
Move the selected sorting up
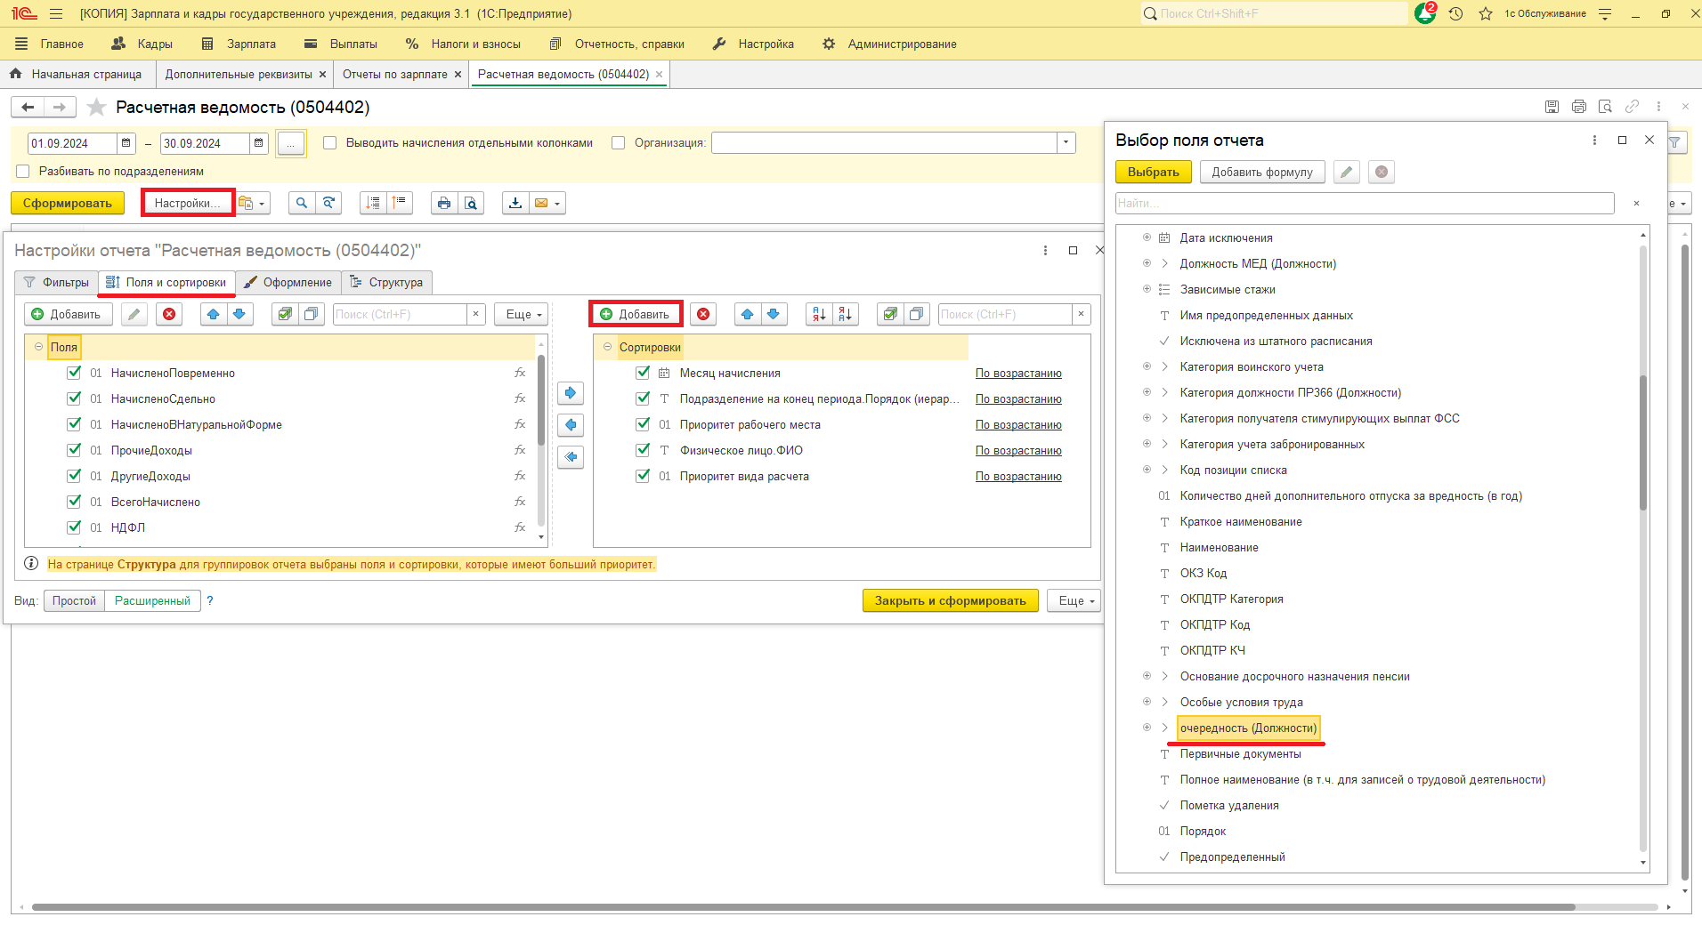tap(747, 315)
